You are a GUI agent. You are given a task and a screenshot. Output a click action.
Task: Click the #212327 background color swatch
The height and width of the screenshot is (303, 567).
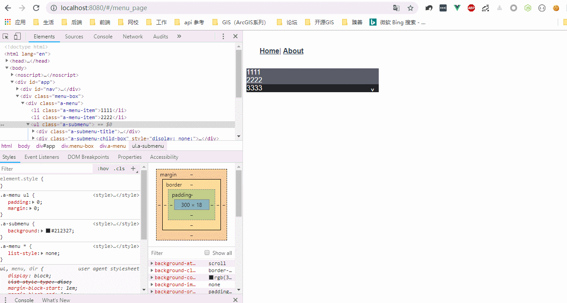click(48, 231)
